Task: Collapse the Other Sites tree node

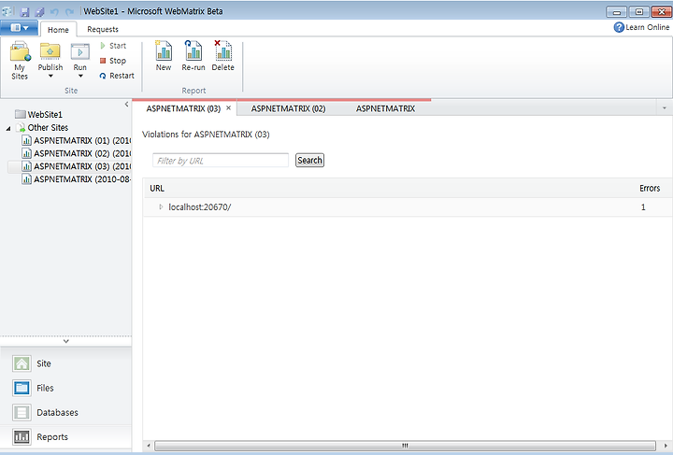Action: (x=8, y=128)
